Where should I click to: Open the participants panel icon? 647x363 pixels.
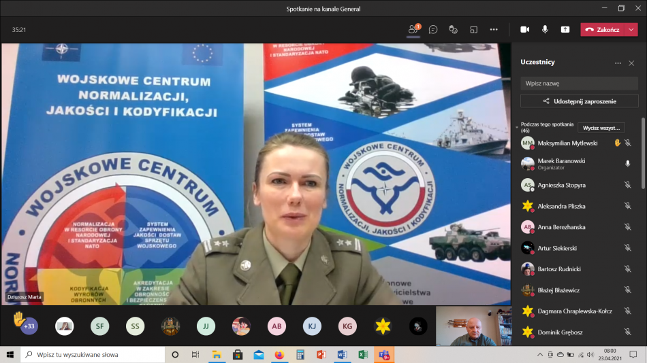pyautogui.click(x=413, y=29)
